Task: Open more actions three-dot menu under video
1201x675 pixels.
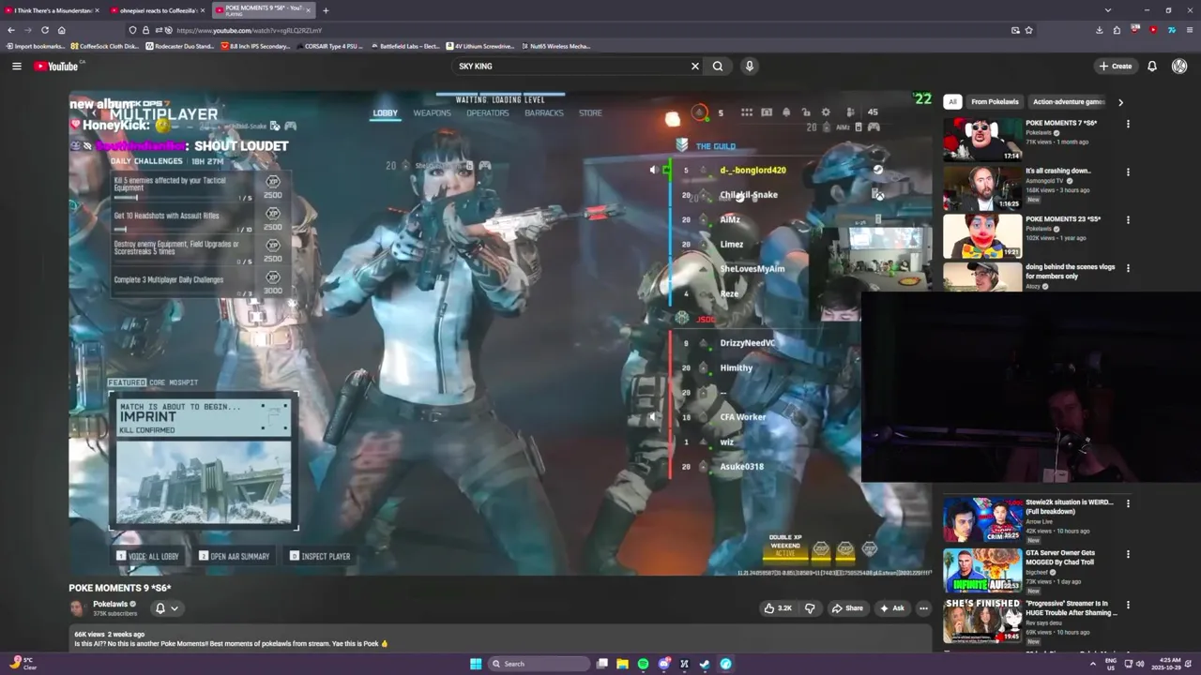Action: pyautogui.click(x=923, y=607)
